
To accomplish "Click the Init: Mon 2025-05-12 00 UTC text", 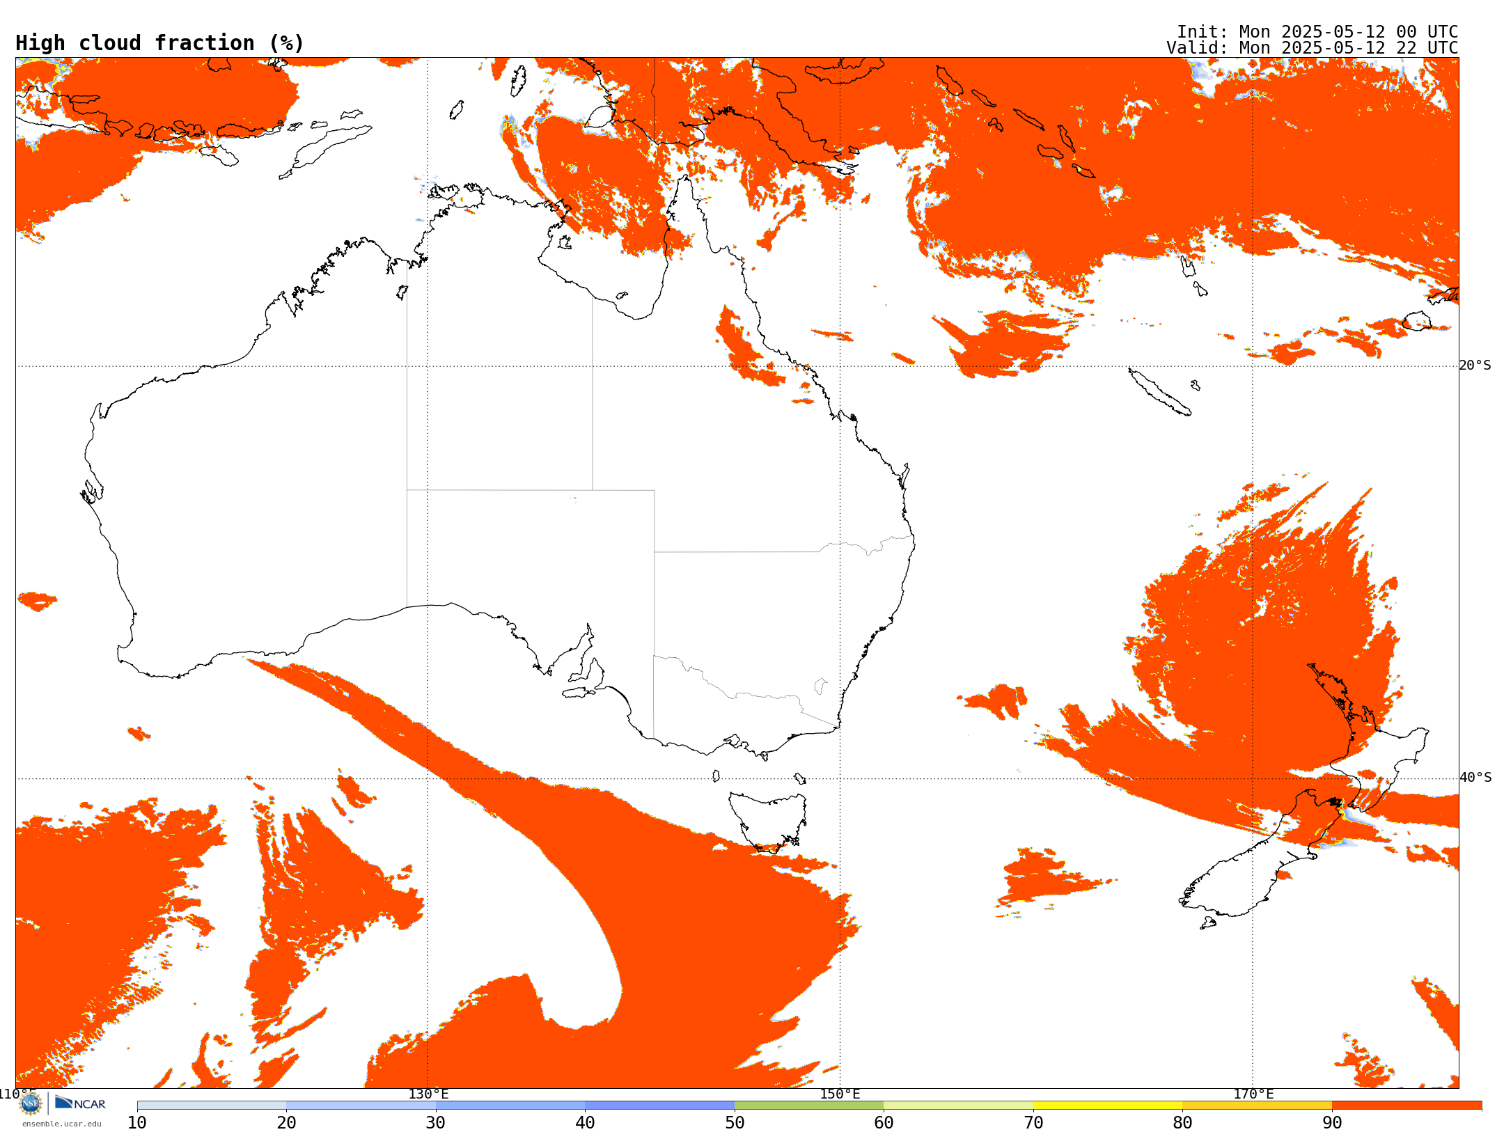I will pos(1317,32).
